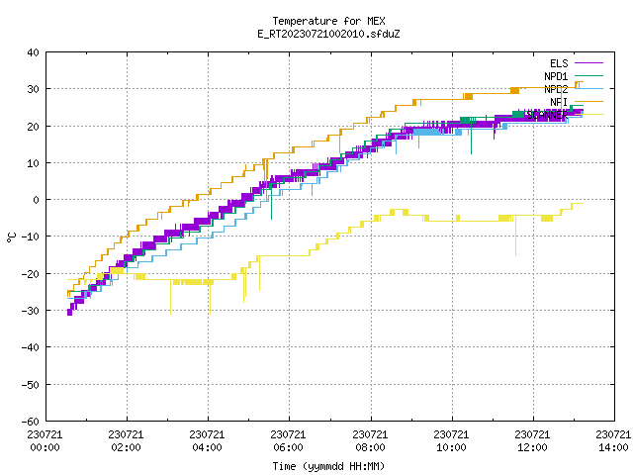Click the y-axis tick label "-50"
Image resolution: width=633 pixels, height=475 pixels.
tap(31, 385)
